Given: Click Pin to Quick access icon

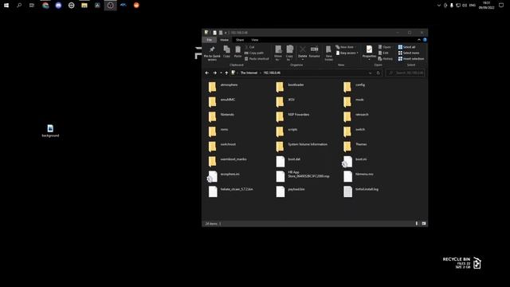Looking at the screenshot, I should point(212,53).
